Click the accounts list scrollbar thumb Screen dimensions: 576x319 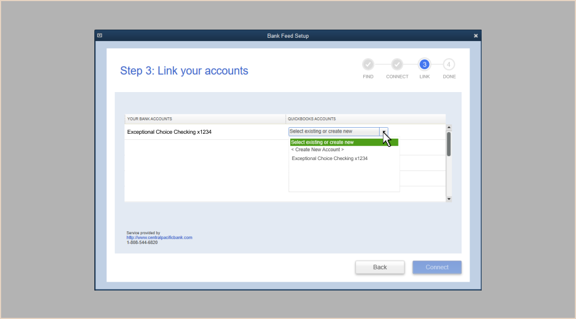pos(449,144)
